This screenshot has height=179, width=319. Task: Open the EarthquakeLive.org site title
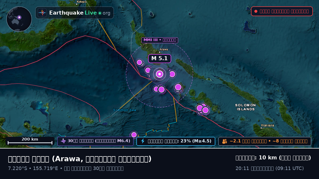pyautogui.click(x=79, y=13)
